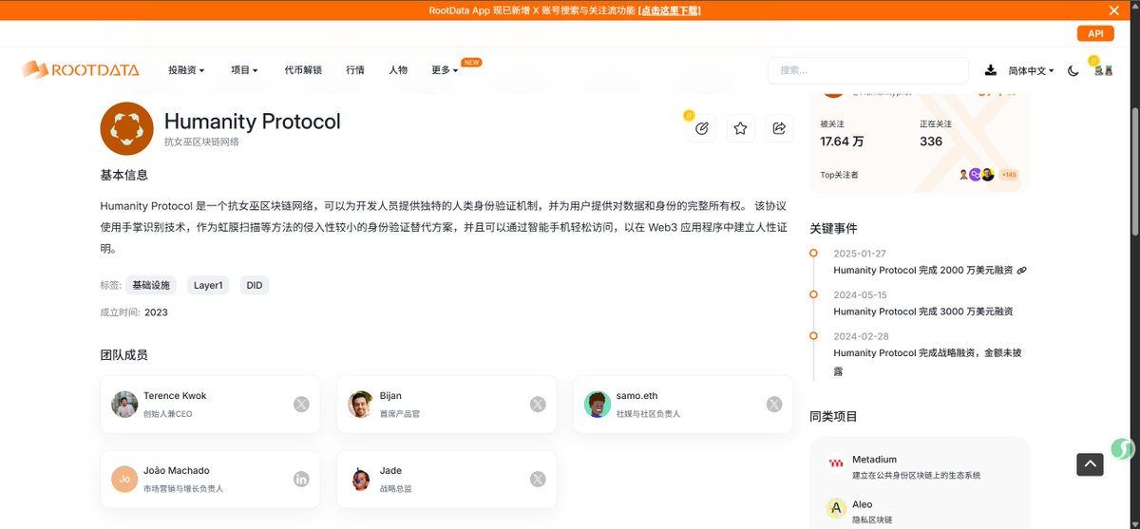
Task: Click Bijan's avatar photo
Action: point(361,405)
